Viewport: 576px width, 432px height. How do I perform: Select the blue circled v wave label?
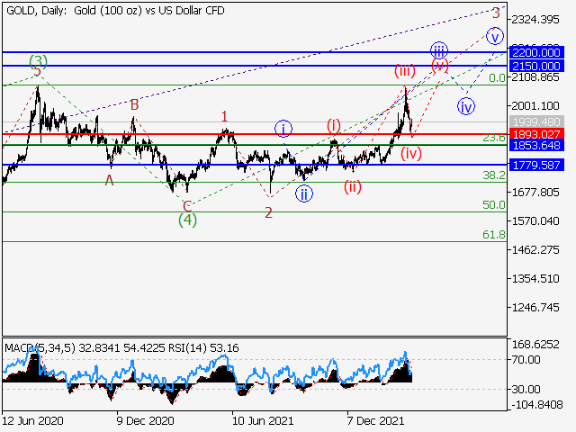pos(495,36)
